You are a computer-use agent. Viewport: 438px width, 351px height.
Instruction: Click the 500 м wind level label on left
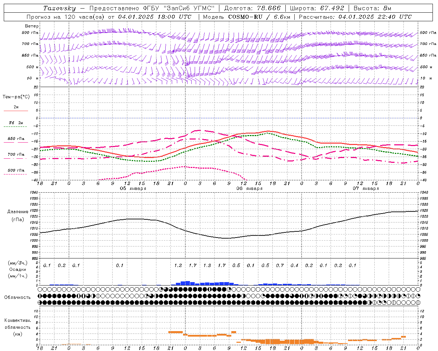[x=33, y=67]
